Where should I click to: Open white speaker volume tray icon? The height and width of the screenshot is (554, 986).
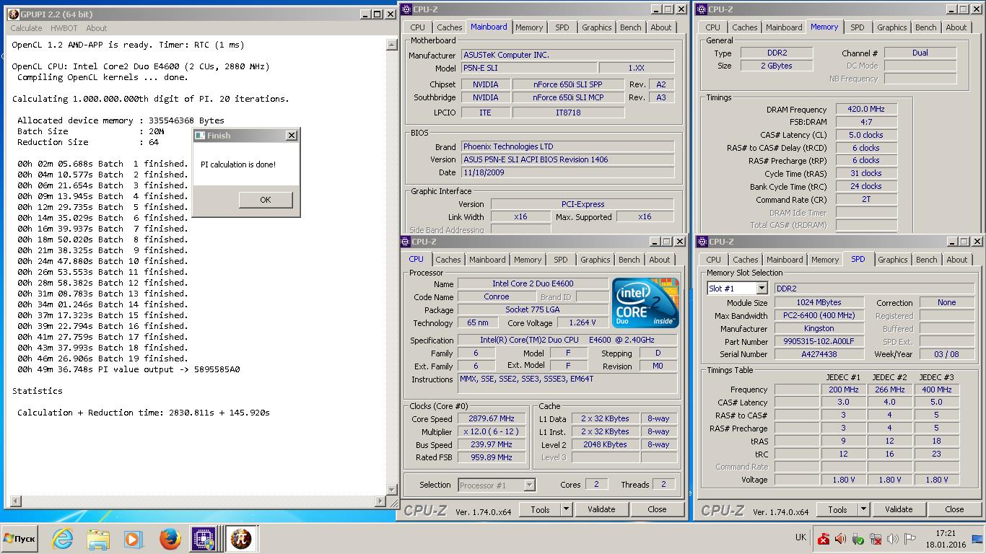point(892,539)
